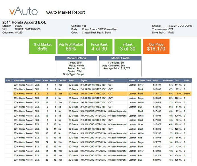This screenshot has height=166, width=197.
Task: Click the orange 'Our Price $16,170' tile
Action: click(156, 47)
